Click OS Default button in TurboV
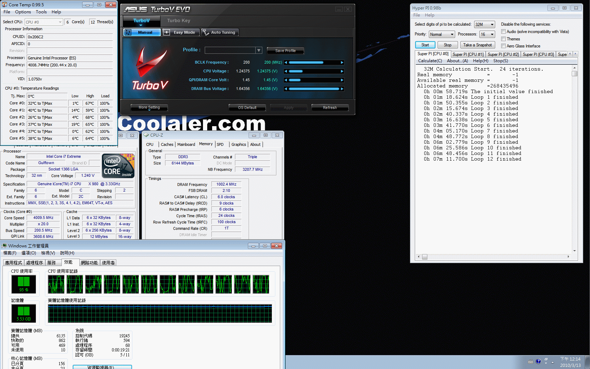Viewport: 590px width, 369px height. tap(247, 108)
